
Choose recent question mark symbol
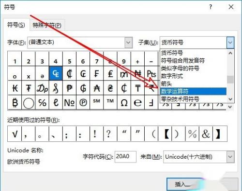(x=110, y=134)
